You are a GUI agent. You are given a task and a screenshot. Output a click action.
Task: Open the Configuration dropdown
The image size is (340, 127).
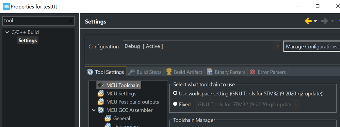tap(202, 46)
